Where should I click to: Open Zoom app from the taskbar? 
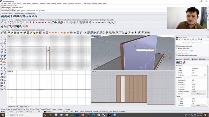(115, 115)
